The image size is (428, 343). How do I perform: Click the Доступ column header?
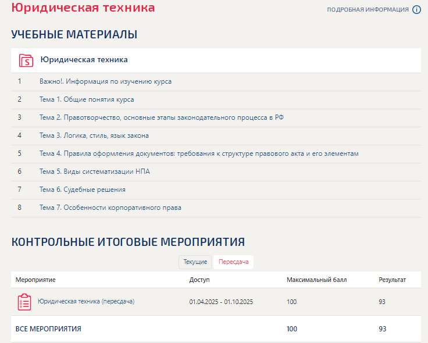pyautogui.click(x=199, y=280)
